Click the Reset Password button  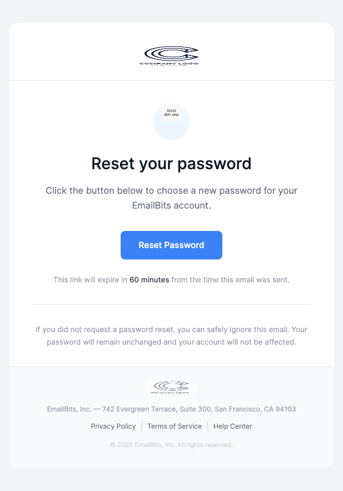coord(171,245)
